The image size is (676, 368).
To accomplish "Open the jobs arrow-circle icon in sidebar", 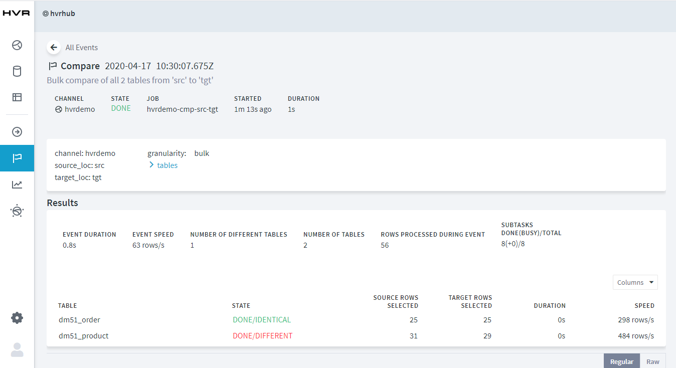I will [17, 132].
